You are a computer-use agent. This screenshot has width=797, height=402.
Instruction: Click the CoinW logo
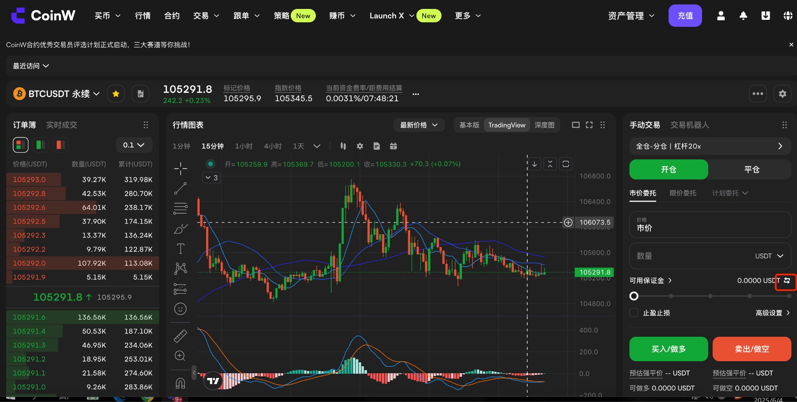click(x=43, y=16)
